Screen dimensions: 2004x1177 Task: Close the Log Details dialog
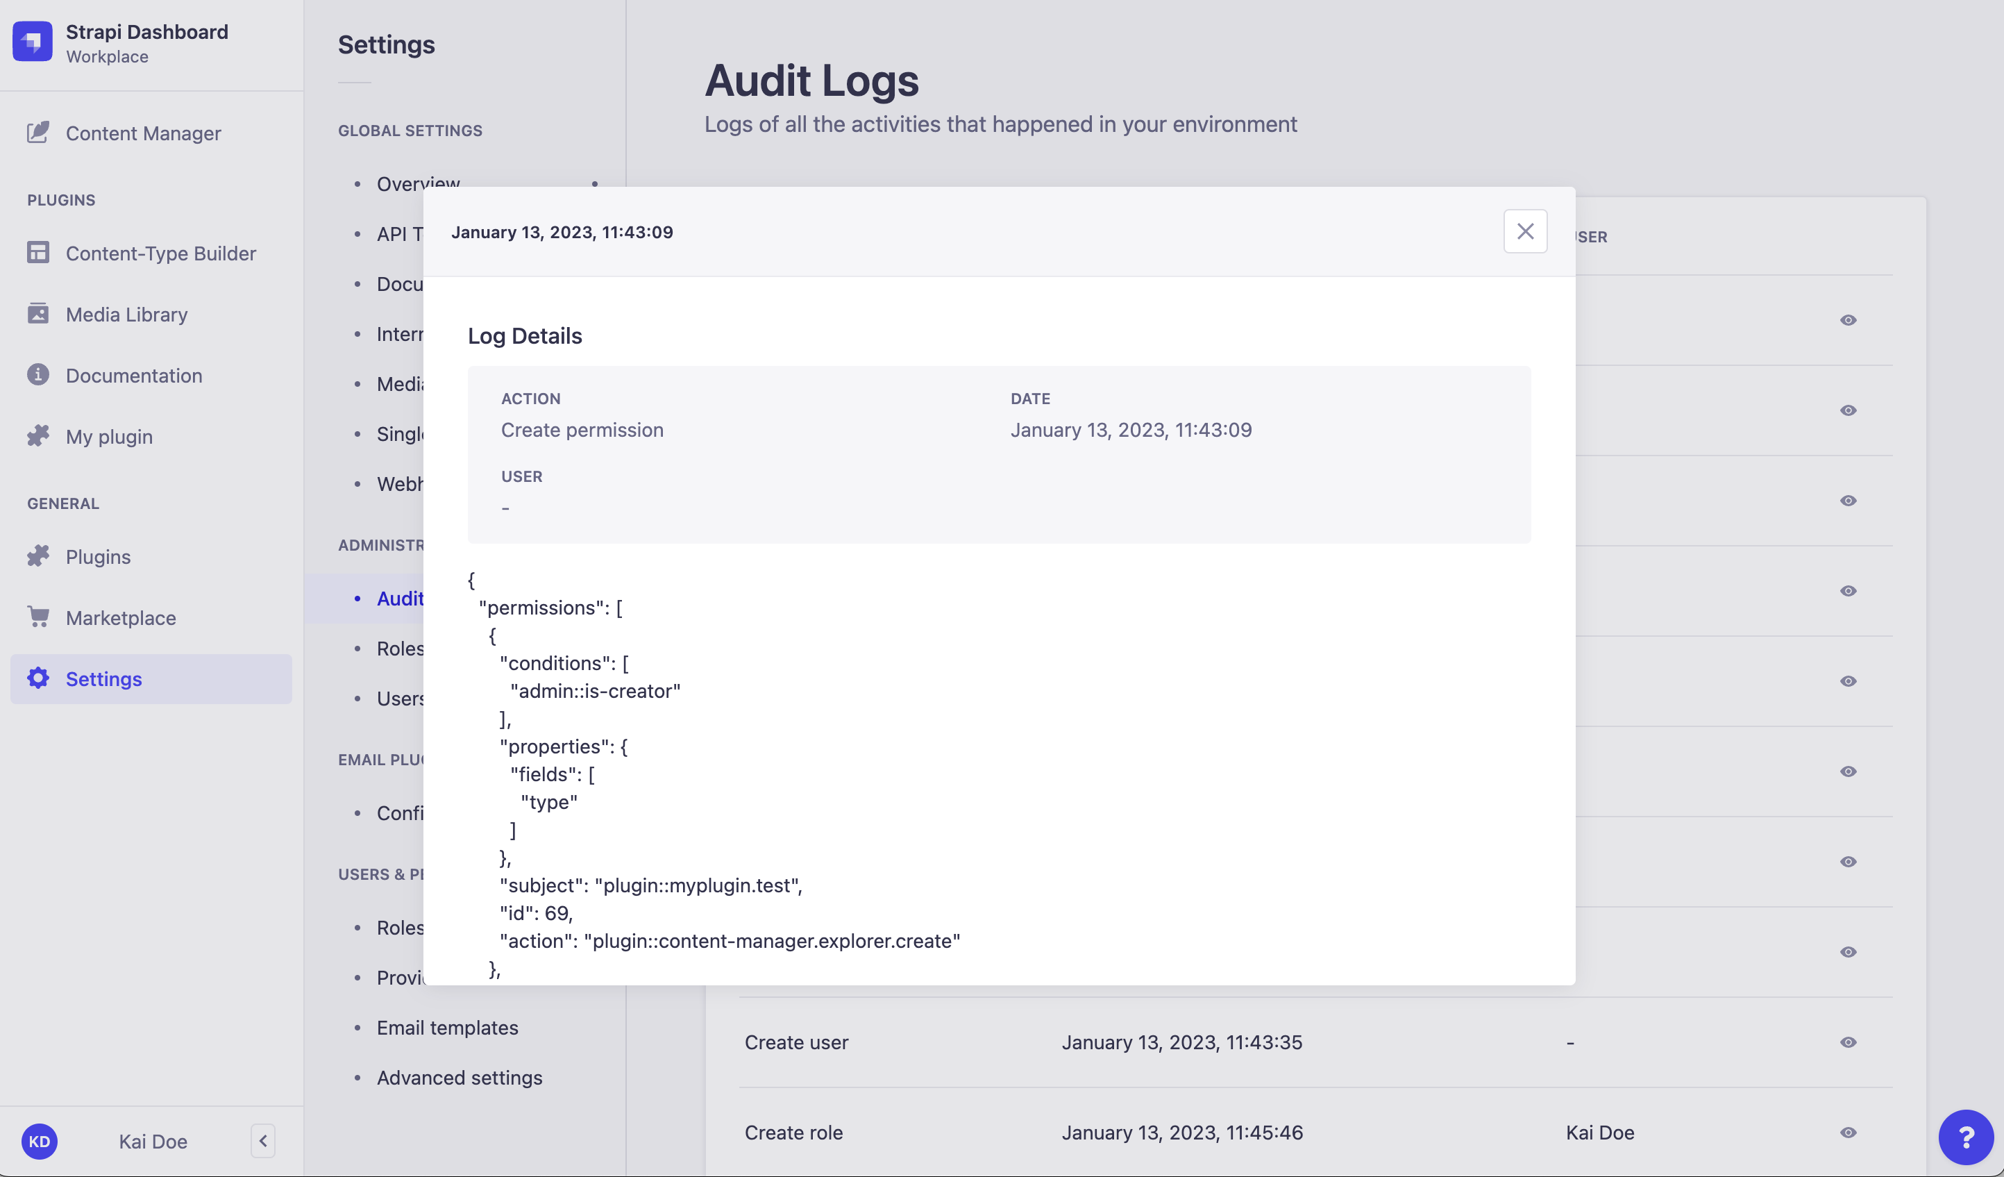click(1524, 231)
